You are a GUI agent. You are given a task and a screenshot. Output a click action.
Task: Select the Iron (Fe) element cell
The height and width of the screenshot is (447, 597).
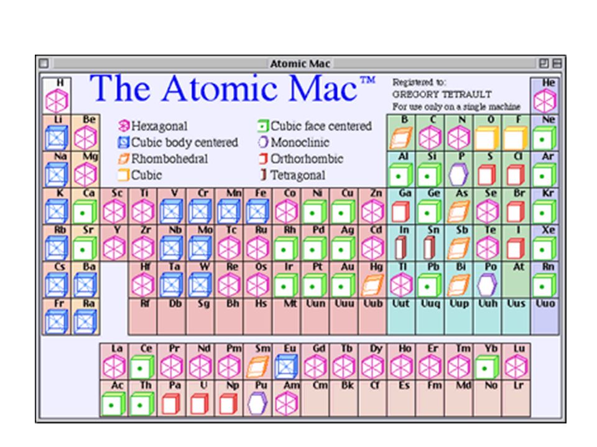click(x=257, y=206)
